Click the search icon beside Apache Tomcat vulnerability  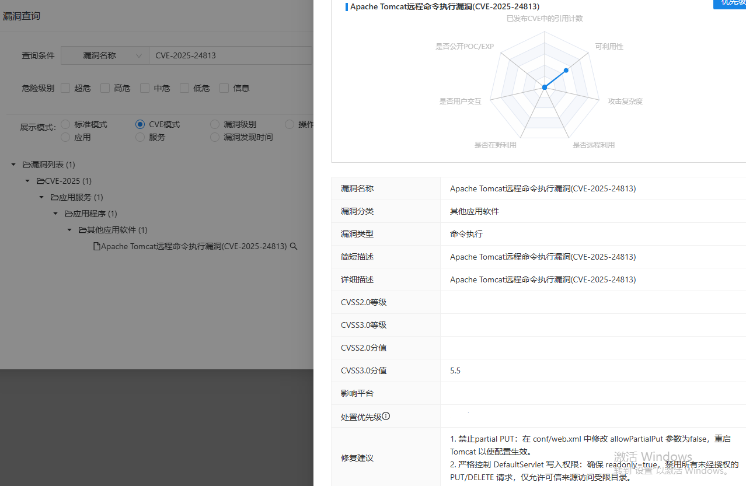tap(294, 246)
